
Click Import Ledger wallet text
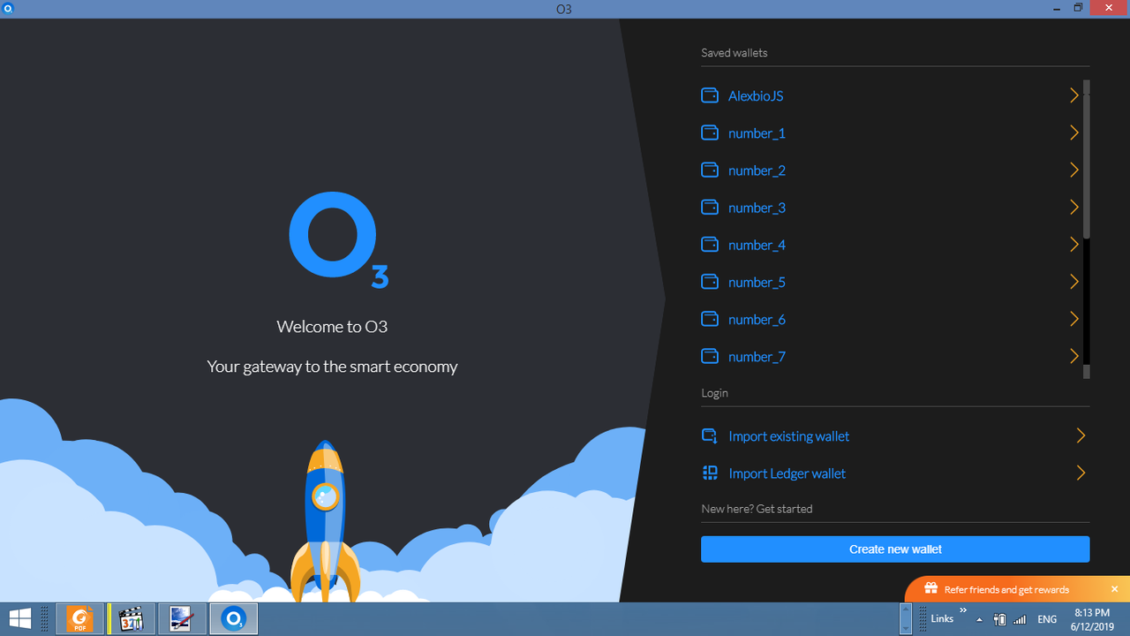point(787,473)
